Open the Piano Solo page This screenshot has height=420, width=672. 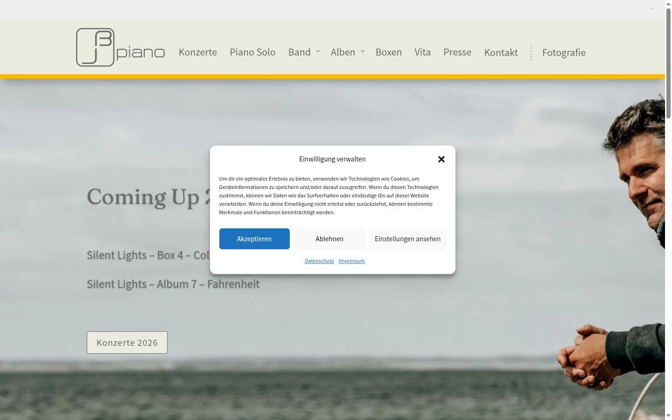coord(252,52)
